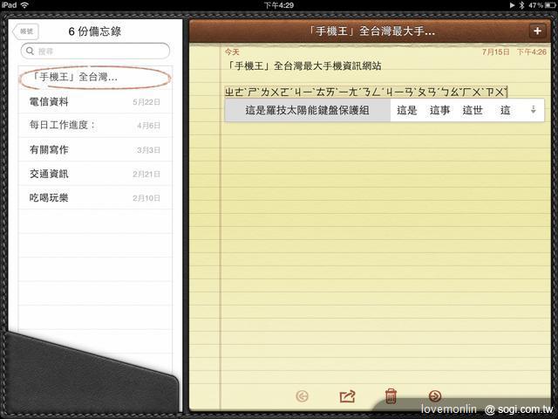Open the 吃喝玩樂 note
The width and height of the screenshot is (558, 419).
(95, 198)
